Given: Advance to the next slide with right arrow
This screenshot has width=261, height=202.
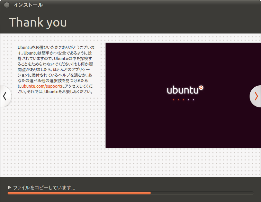Looking at the screenshot, I should pyautogui.click(x=256, y=96).
